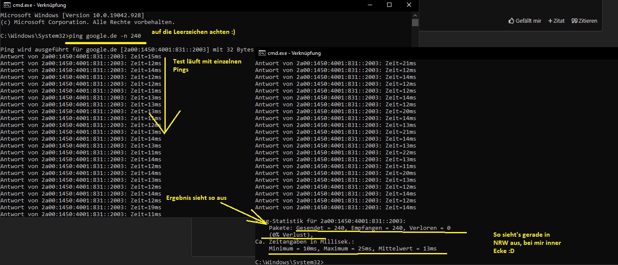Click the thumbs-up 'Gefällt mir' button

click(525, 21)
